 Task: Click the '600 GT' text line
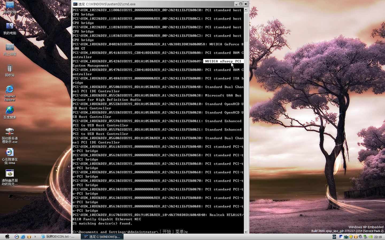coord(79,49)
